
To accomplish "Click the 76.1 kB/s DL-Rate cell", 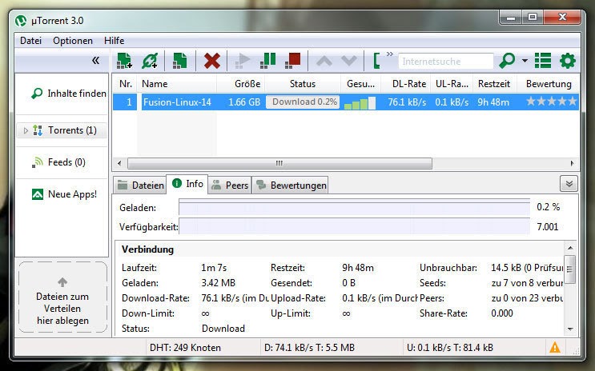I will click(x=407, y=102).
